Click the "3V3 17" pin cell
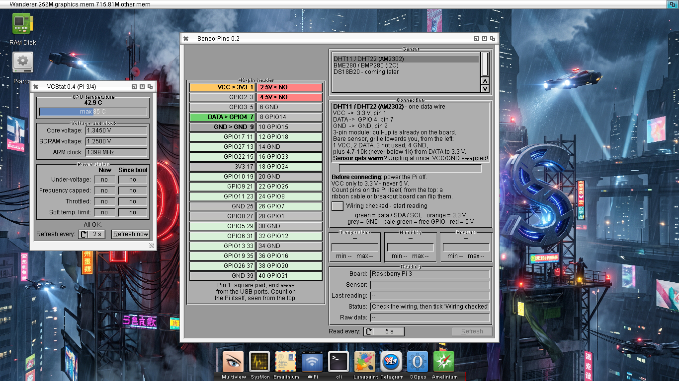679x381 pixels. point(222,167)
